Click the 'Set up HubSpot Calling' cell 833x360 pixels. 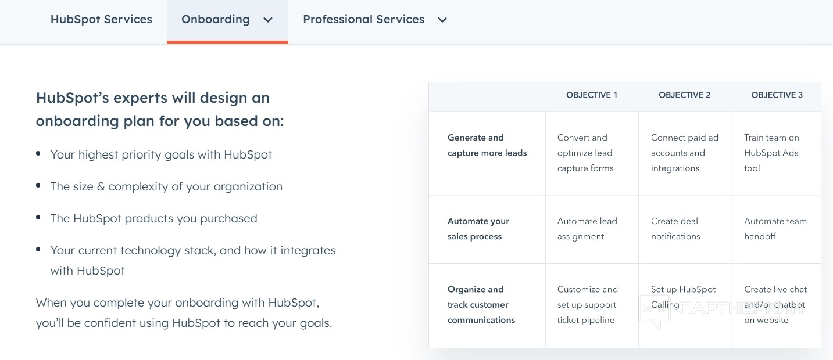pos(683,297)
